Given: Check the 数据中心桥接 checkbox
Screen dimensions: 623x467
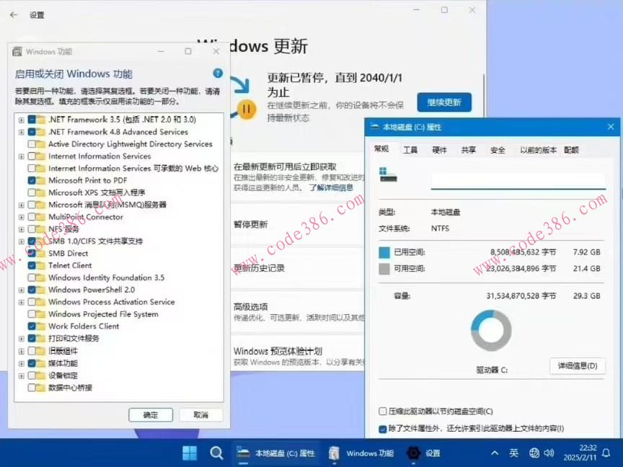Looking at the screenshot, I should (32, 388).
